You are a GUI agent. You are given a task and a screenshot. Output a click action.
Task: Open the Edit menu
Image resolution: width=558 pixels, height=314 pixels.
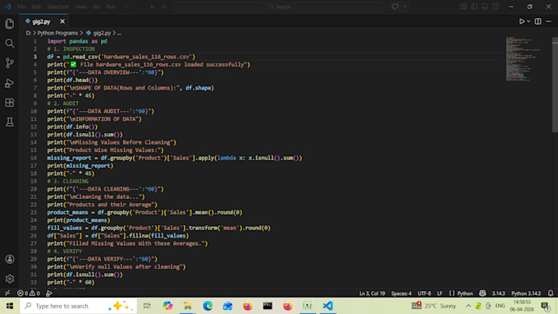click(x=36, y=7)
